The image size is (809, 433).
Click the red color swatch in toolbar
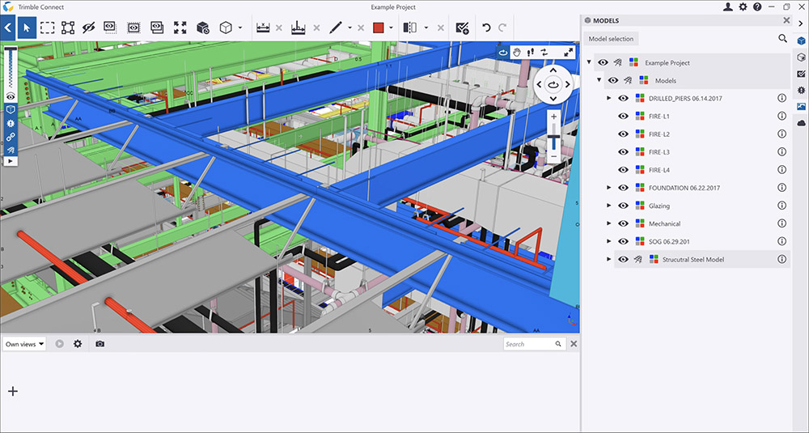point(378,28)
